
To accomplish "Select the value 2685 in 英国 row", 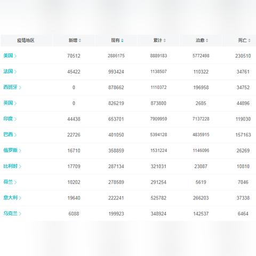I will pyautogui.click(x=201, y=103).
